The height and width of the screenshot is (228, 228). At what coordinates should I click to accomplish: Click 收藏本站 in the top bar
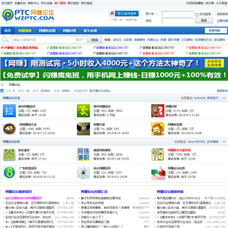[x=20, y=3]
